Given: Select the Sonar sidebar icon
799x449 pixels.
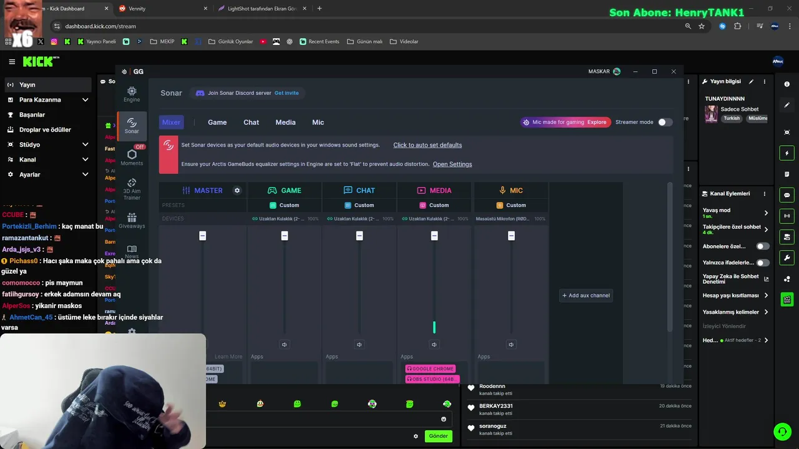Looking at the screenshot, I should coord(132,127).
